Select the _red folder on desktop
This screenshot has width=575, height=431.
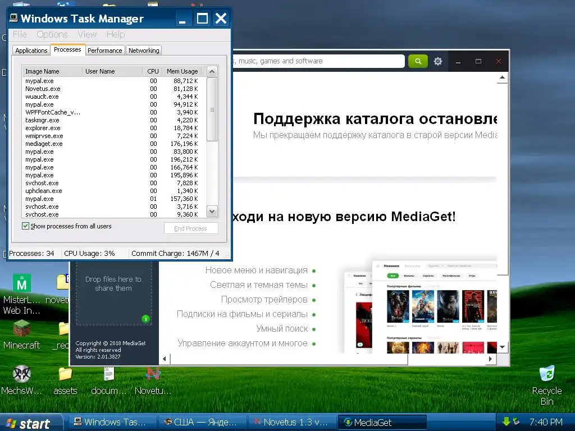click(x=61, y=335)
